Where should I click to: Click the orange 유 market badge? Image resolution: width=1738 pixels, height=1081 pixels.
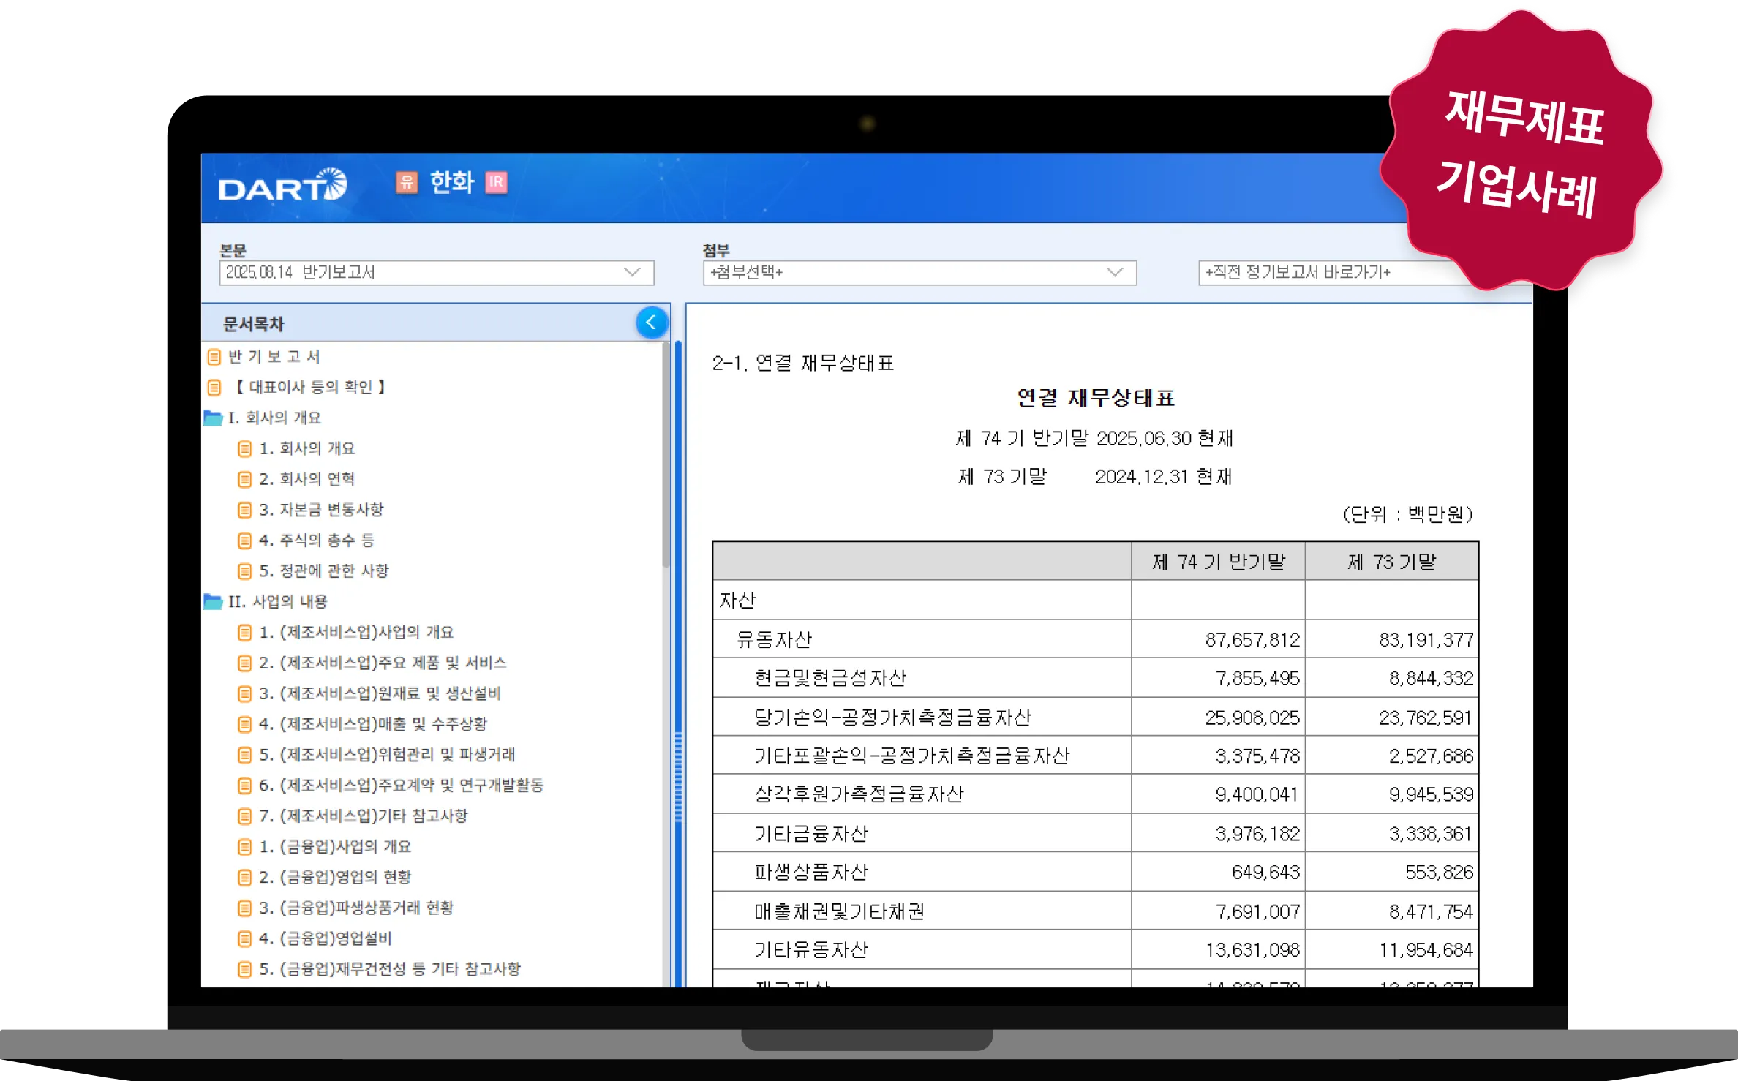(407, 182)
